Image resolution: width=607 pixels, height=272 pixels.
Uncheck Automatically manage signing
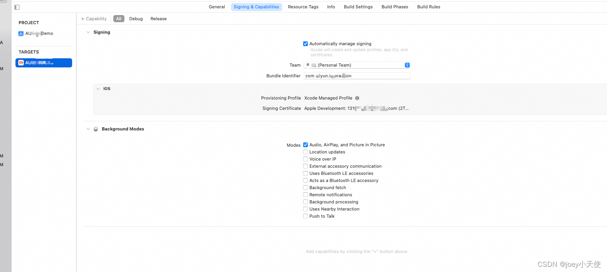[305, 44]
